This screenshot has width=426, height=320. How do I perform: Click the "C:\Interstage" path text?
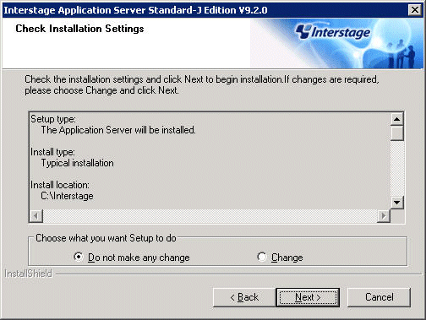point(67,196)
